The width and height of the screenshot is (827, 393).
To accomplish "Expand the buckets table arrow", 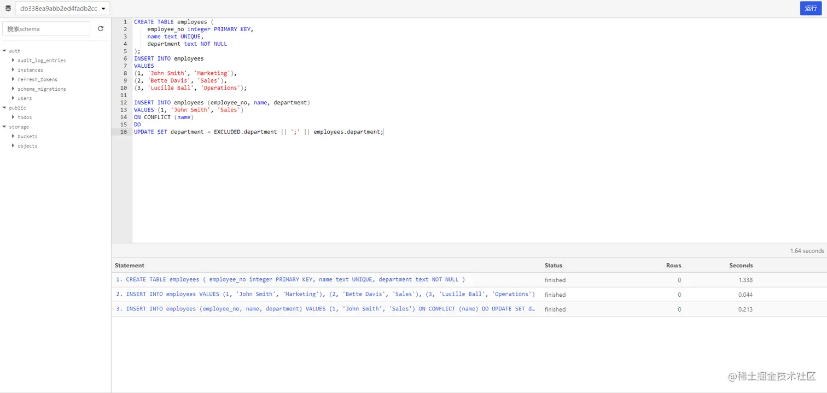I will (x=13, y=136).
